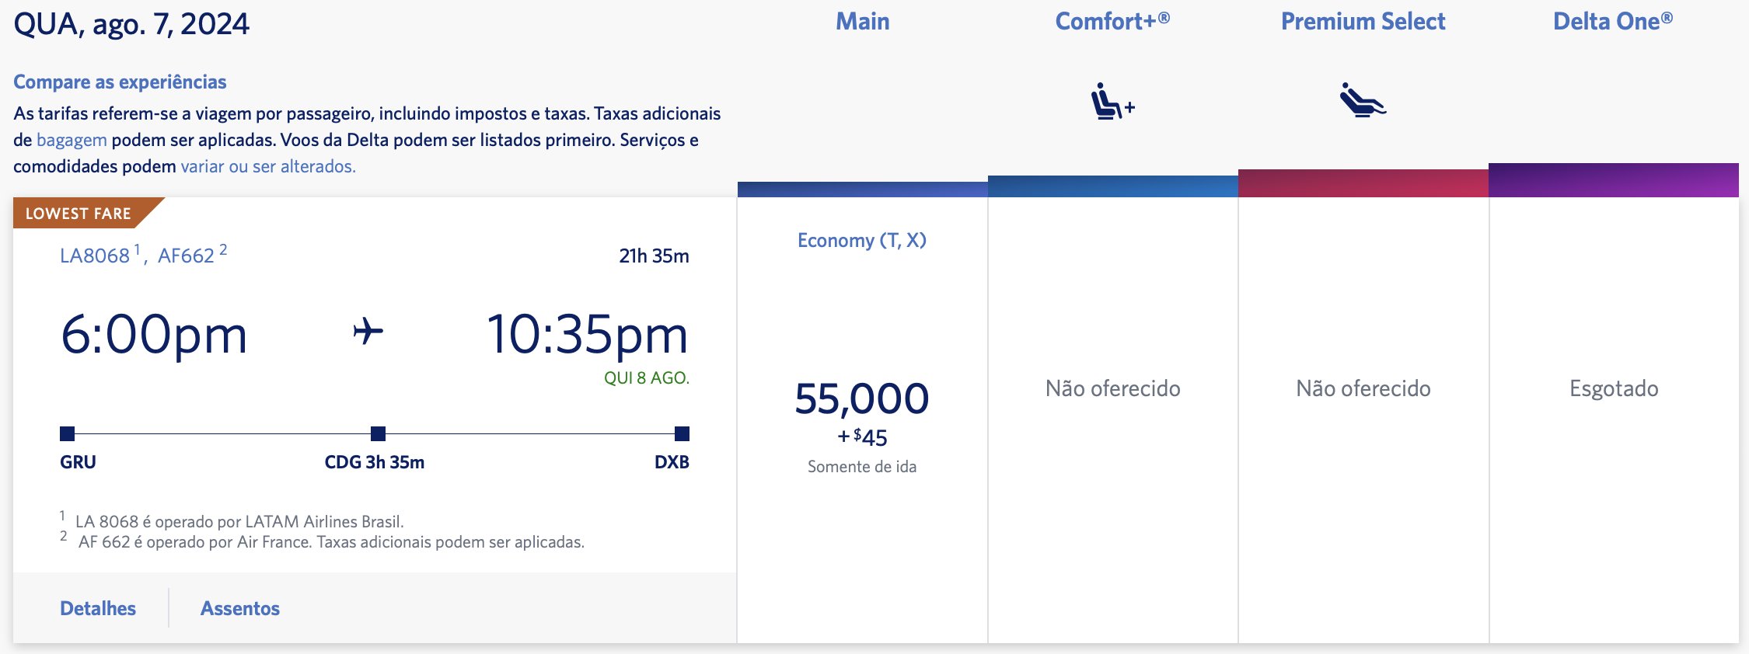Click the 6:00pm departure time
This screenshot has width=1749, height=654.
154,335
